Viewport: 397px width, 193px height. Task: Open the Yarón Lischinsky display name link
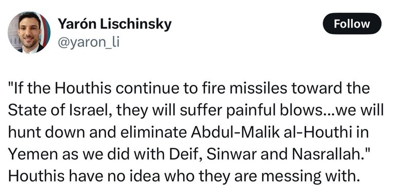[x=115, y=25]
